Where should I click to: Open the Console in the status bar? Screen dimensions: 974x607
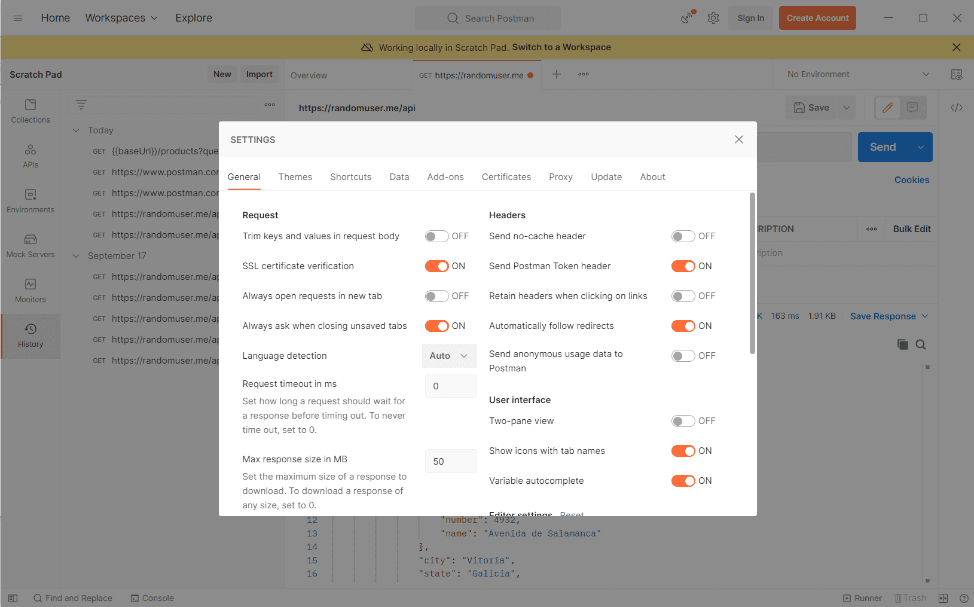tap(152, 598)
